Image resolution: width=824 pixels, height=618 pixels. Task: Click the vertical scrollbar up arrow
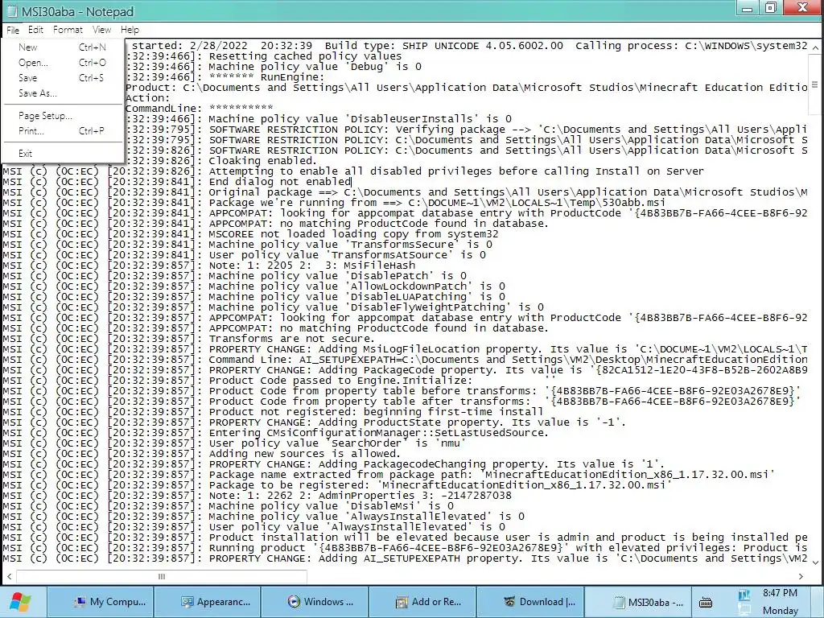tap(815, 47)
